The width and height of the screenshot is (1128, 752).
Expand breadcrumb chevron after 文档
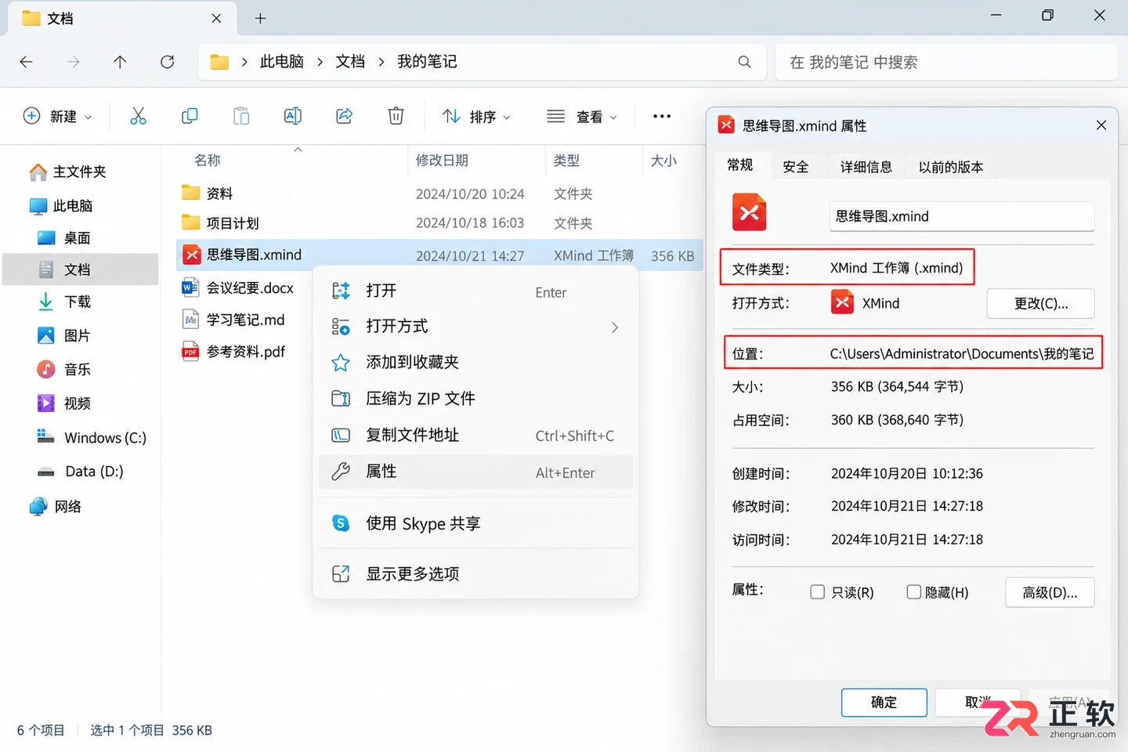click(x=381, y=62)
